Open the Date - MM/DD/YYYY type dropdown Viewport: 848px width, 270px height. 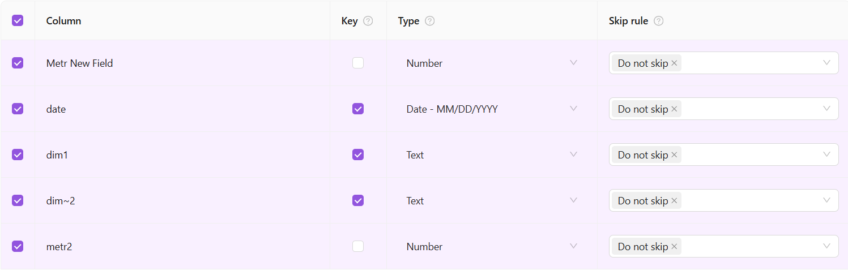click(x=573, y=109)
